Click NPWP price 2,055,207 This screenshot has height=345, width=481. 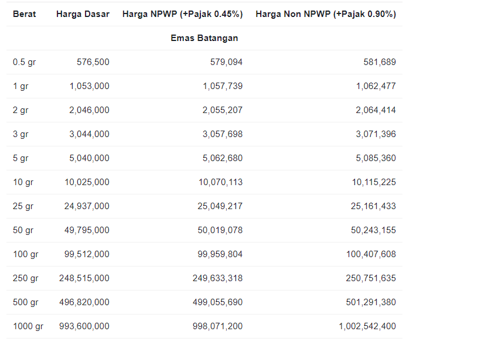223,110
